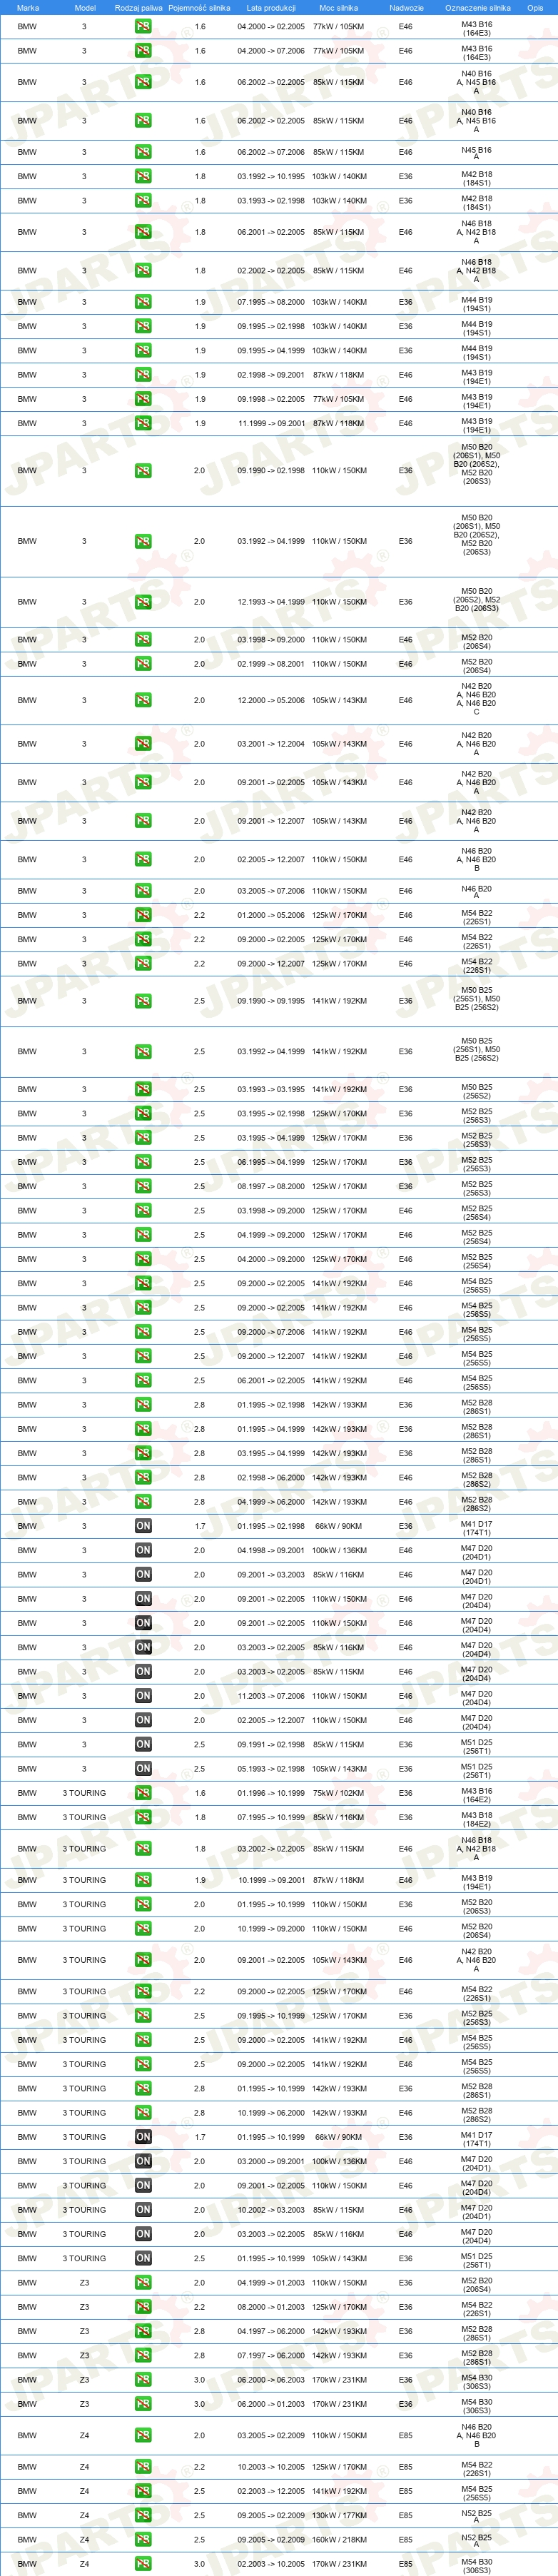Click the petrol icon in the Z4 2.2 10.2003 row
Screen dimensions: 558x2576
pos(143,2467)
